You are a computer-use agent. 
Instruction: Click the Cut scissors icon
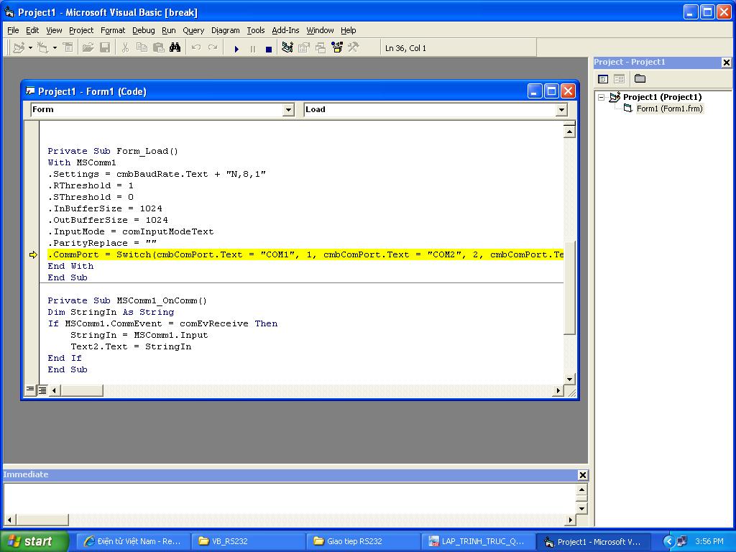click(x=125, y=47)
